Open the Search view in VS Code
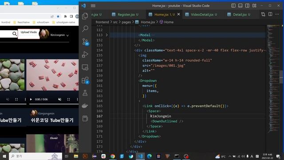The image size is (284, 160). pyautogui.click(x=85, y=28)
